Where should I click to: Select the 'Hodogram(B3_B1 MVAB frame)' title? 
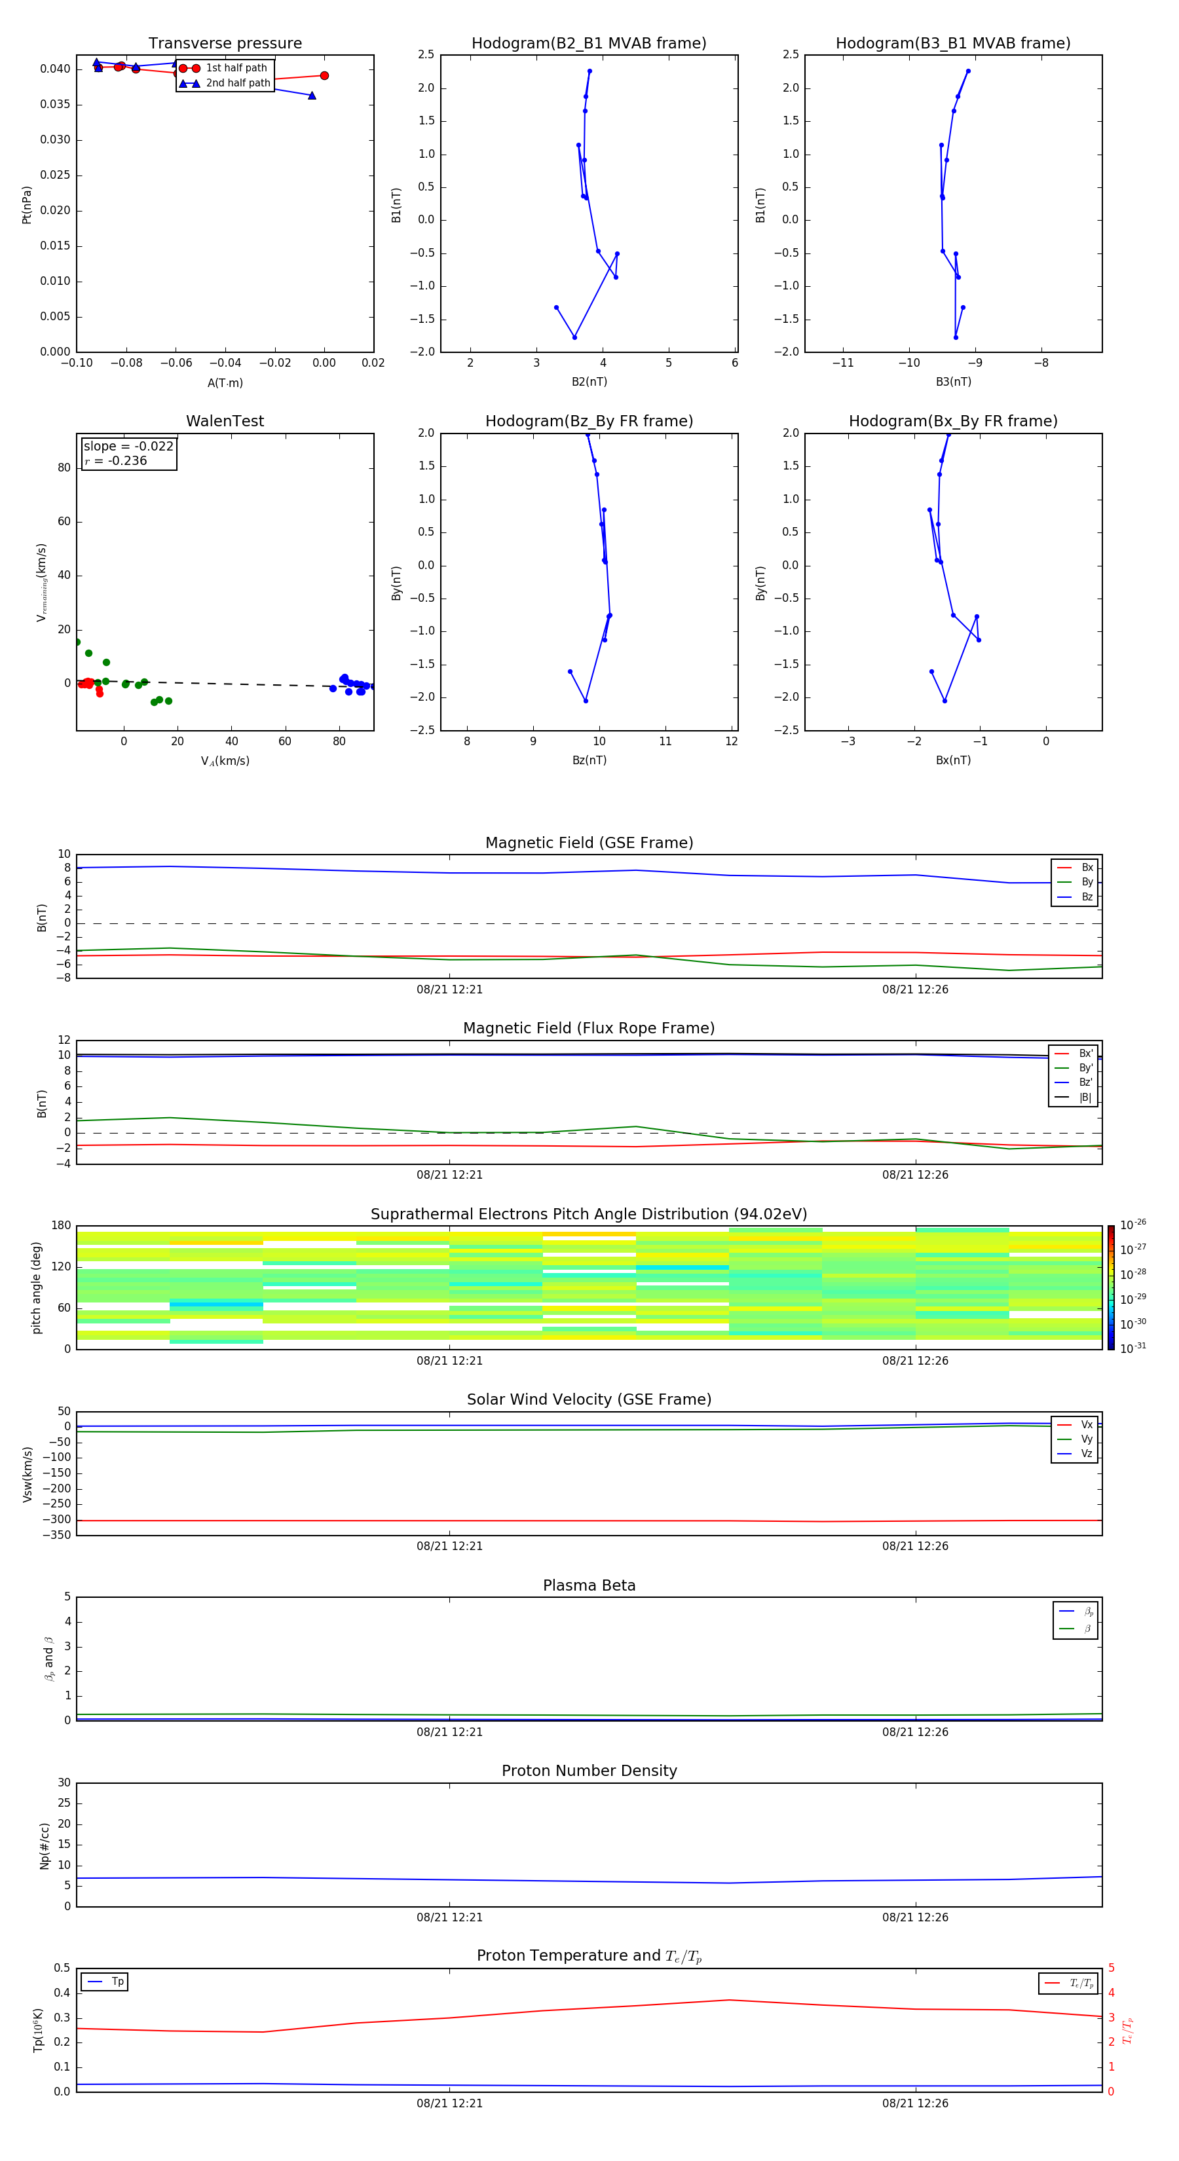pos(953,44)
